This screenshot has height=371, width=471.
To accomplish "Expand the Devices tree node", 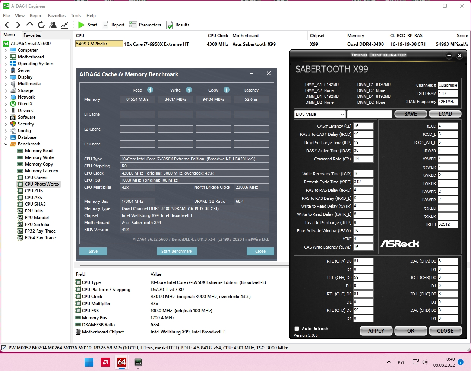I will pos(6,111).
